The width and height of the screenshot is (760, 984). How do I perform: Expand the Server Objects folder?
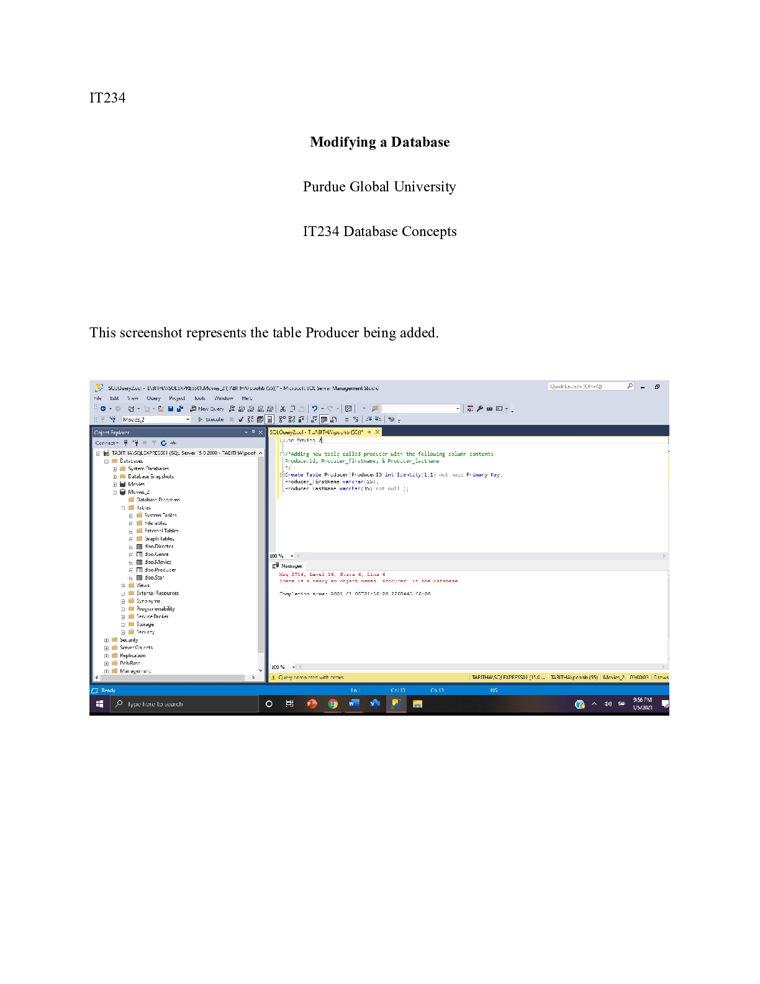tap(106, 648)
